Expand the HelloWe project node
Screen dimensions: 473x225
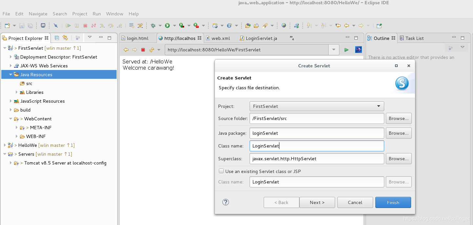pos(4,145)
